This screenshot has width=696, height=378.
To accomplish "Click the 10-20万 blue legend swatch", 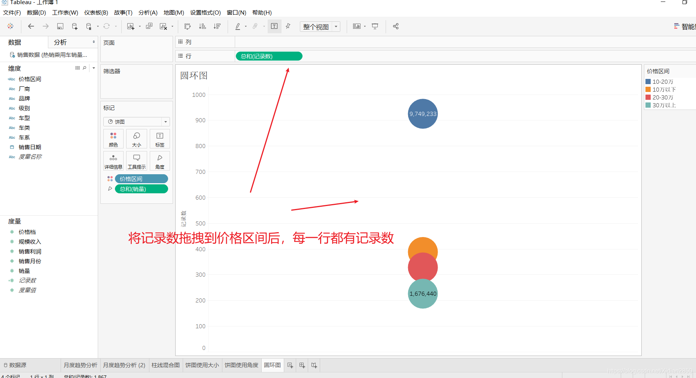I will 648,82.
